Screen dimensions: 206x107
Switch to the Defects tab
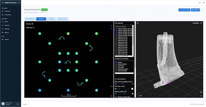pyautogui.click(x=51, y=19)
